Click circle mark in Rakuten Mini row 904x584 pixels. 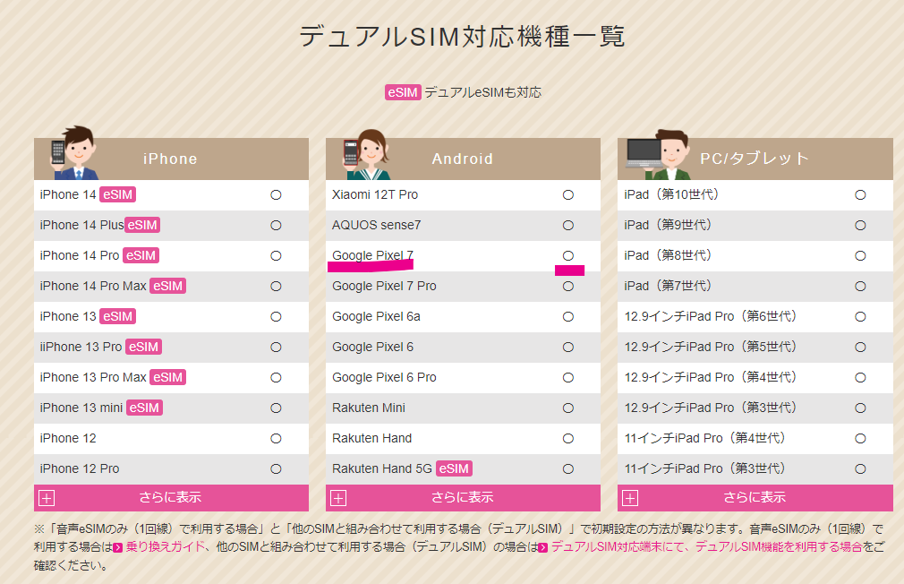click(568, 408)
